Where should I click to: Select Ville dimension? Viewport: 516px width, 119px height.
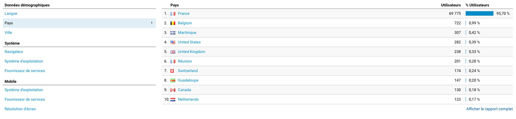pyautogui.click(x=8, y=32)
